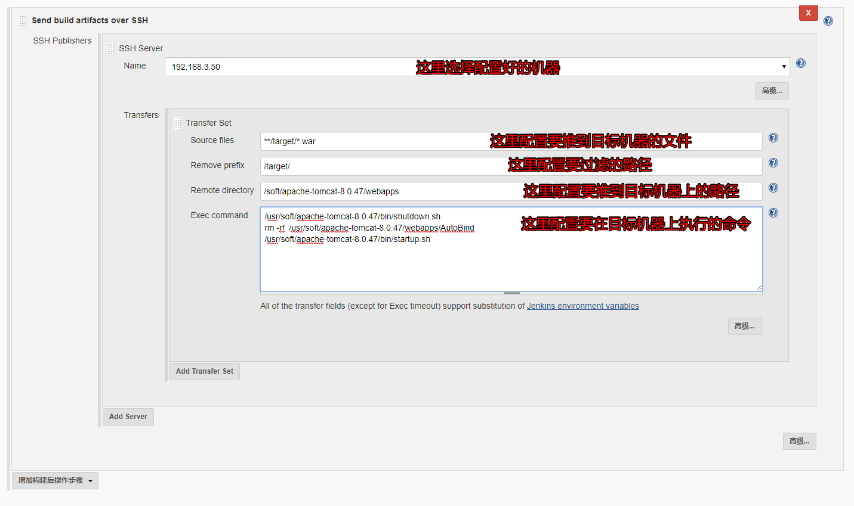The height and width of the screenshot is (506, 854).
Task: Delete the Send build artifacts over SSH step
Action: point(809,13)
